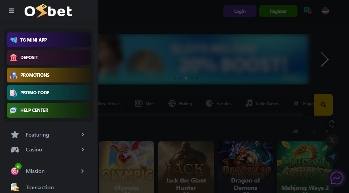This screenshot has width=349, height=193.
Task: Open the chat notifications icon in header
Action: click(308, 11)
